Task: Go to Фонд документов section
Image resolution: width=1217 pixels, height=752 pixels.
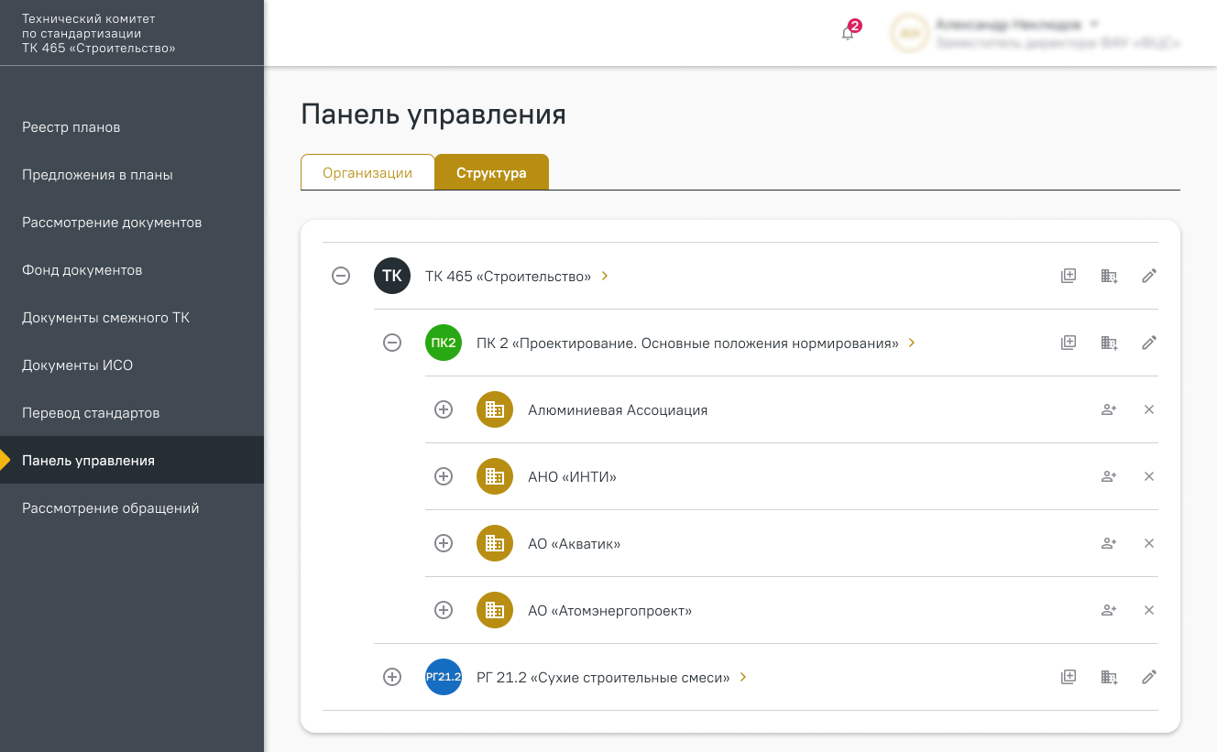Action: [x=82, y=270]
